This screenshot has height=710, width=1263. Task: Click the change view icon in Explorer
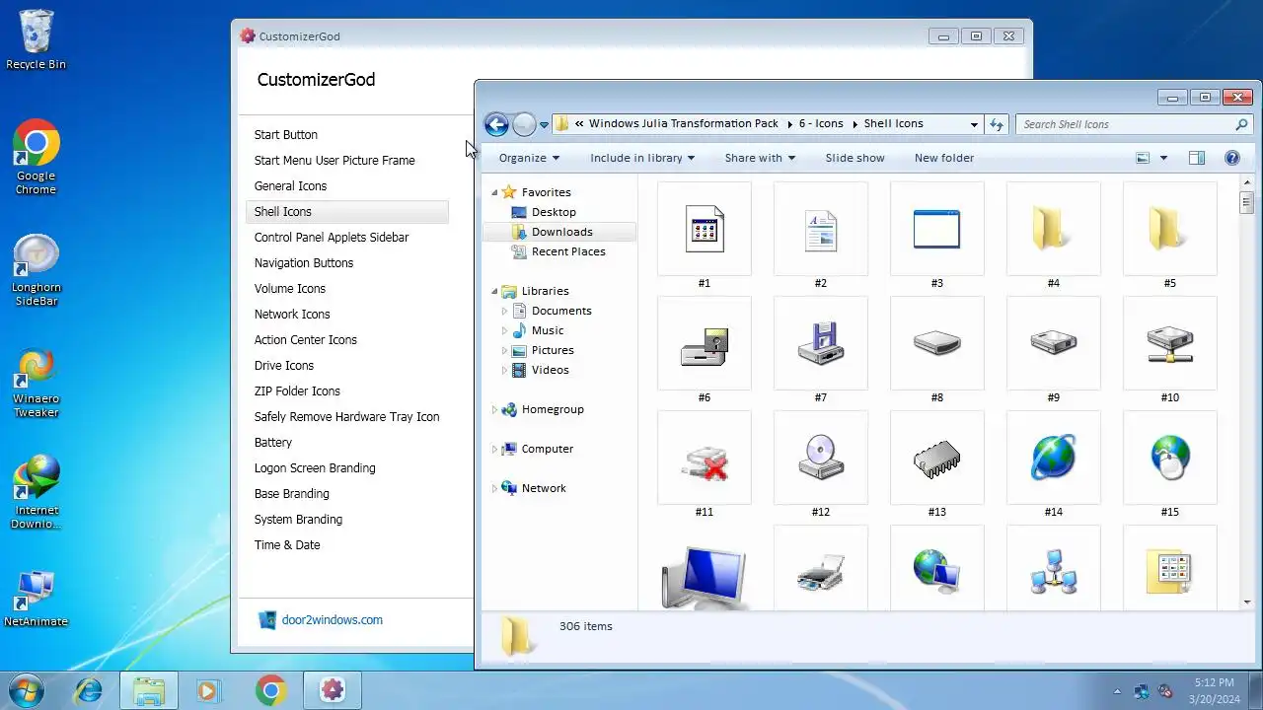(1143, 158)
